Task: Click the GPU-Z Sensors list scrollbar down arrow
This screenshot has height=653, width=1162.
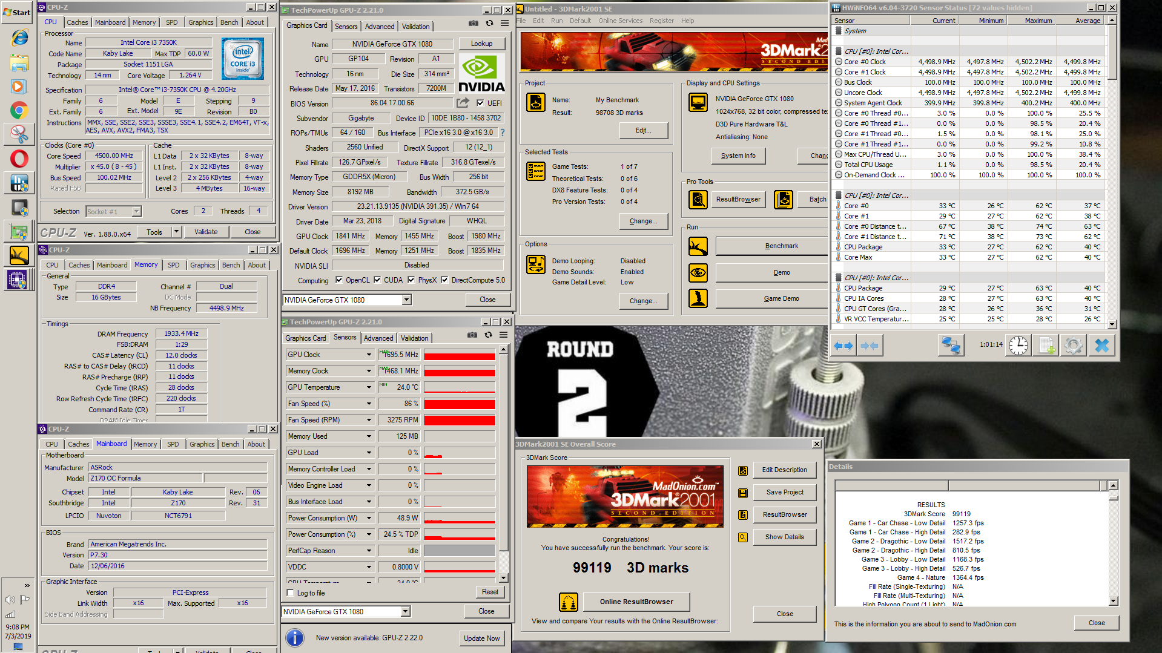Action: tap(503, 578)
